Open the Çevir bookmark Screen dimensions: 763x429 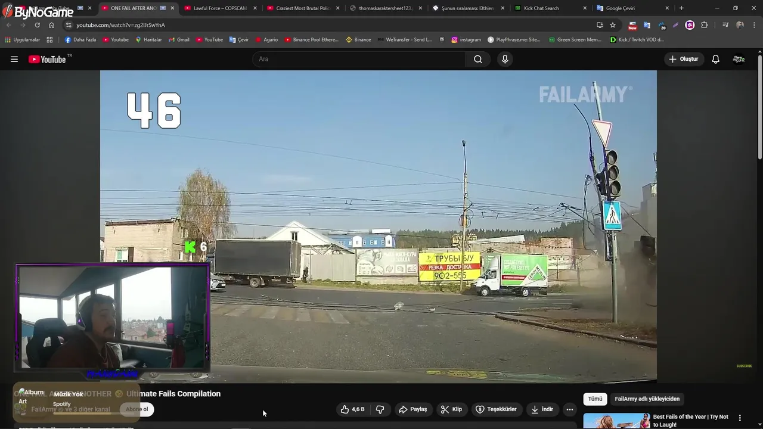(239, 40)
